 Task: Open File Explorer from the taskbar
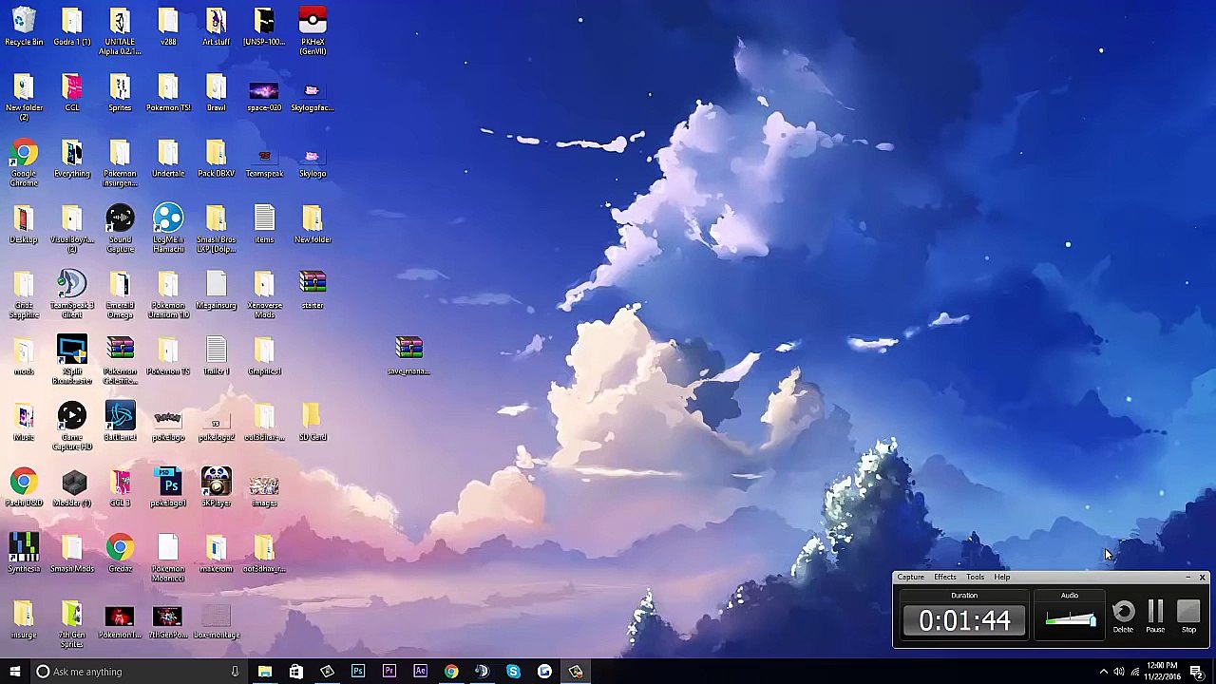click(x=265, y=672)
